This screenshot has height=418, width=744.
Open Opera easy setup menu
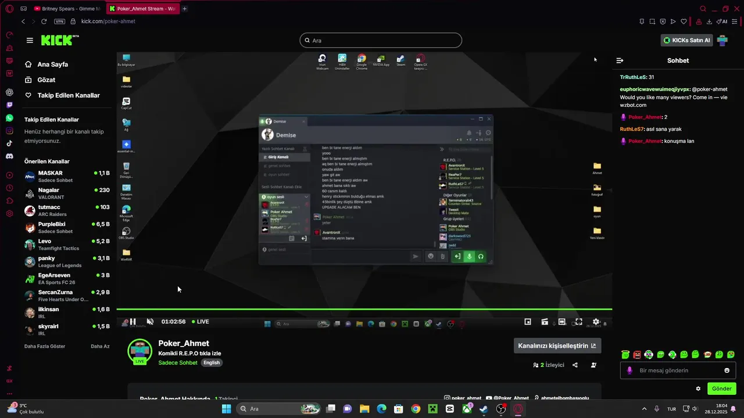(735, 21)
